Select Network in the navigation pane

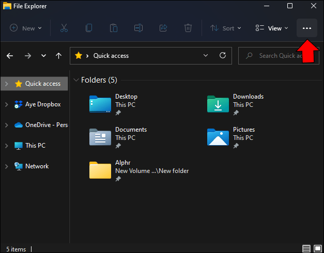(37, 166)
